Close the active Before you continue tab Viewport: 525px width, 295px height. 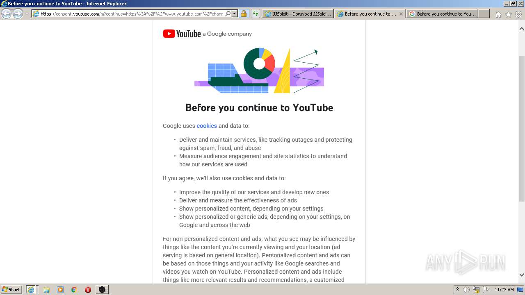pyautogui.click(x=401, y=14)
